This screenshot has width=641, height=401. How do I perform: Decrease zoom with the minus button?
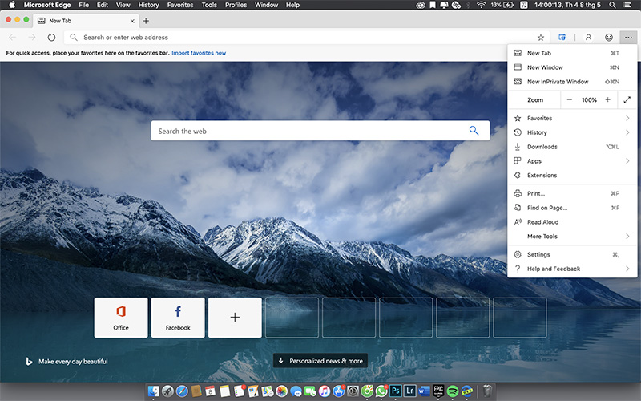570,99
